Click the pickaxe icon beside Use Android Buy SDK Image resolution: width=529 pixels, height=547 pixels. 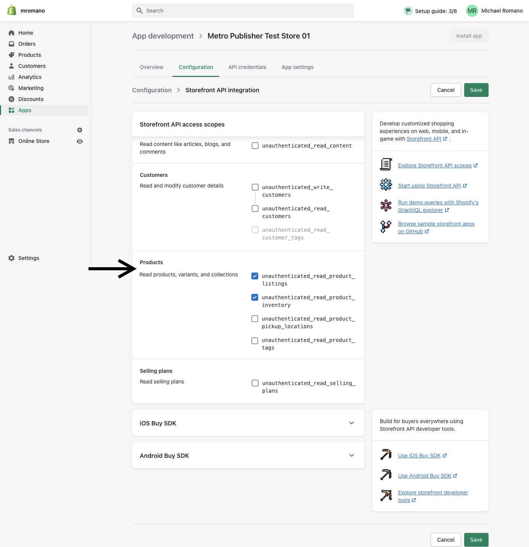pos(386,475)
